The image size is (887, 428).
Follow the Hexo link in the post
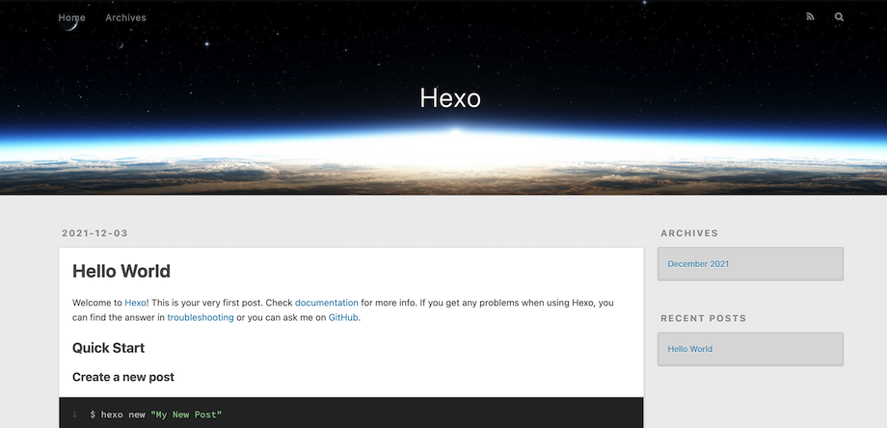137,303
